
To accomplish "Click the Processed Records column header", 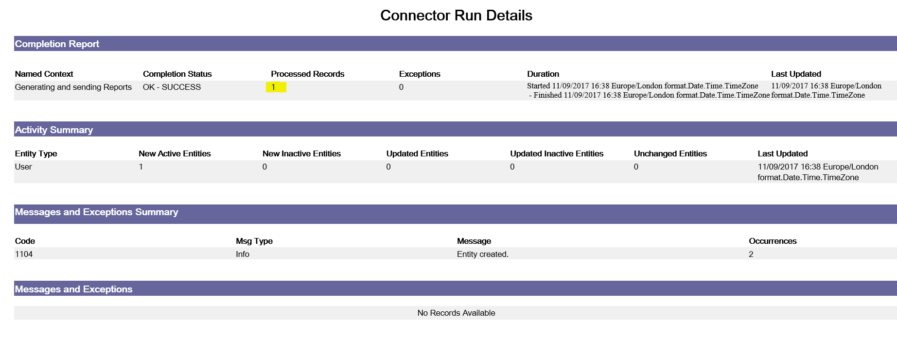I will click(x=307, y=74).
